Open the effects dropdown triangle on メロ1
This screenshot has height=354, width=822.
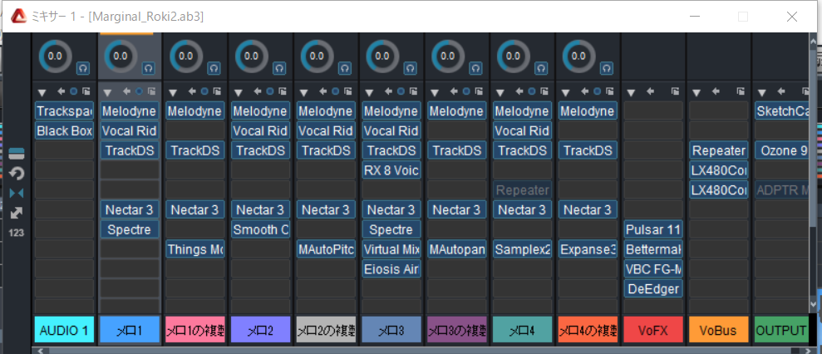[107, 93]
